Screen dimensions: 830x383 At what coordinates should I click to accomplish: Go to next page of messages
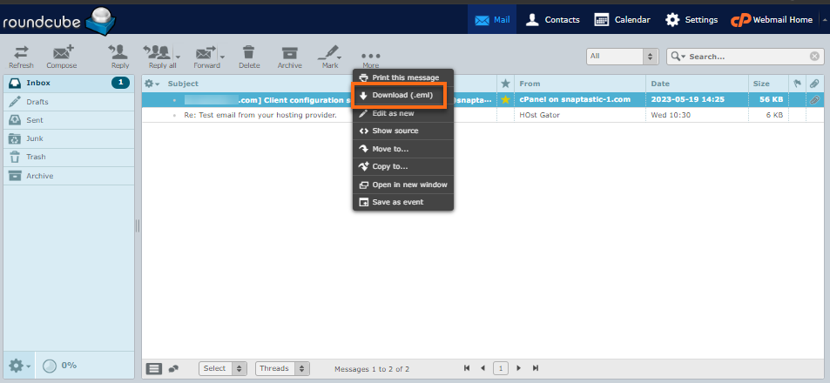click(x=519, y=367)
